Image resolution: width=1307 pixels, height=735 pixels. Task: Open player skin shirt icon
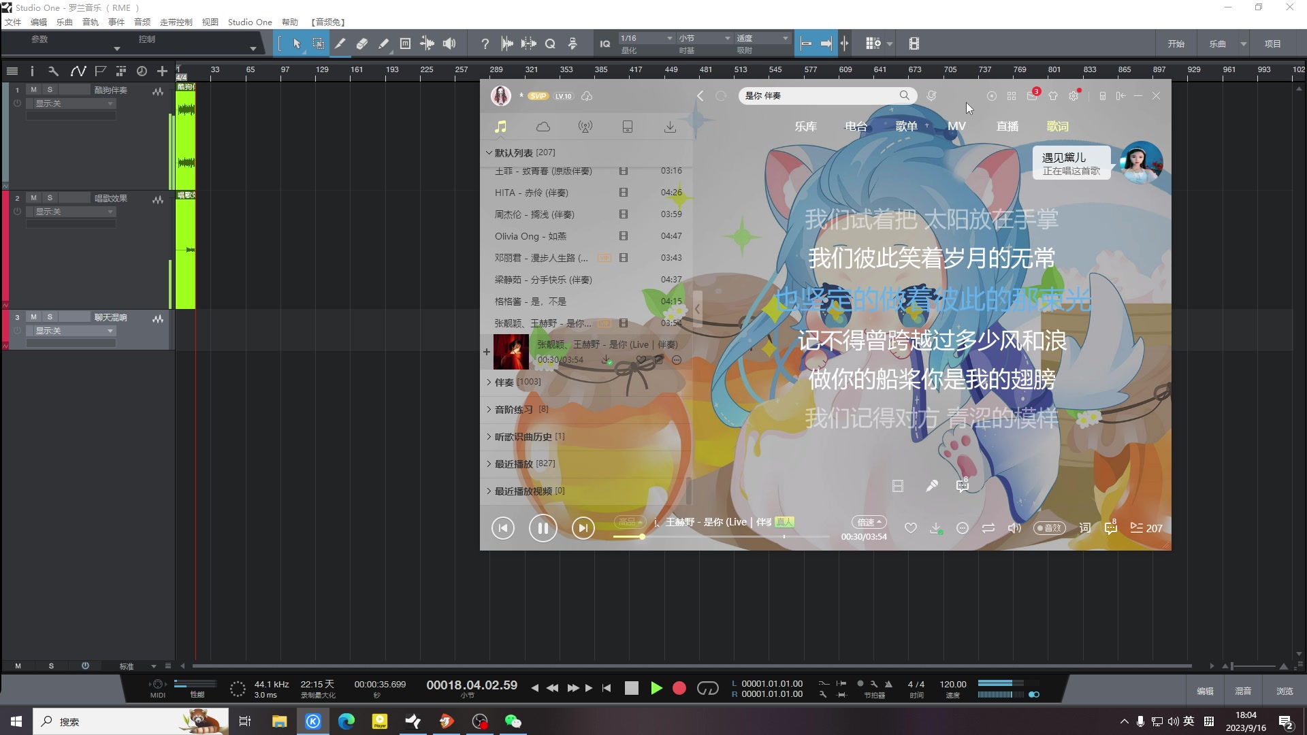point(1053,96)
